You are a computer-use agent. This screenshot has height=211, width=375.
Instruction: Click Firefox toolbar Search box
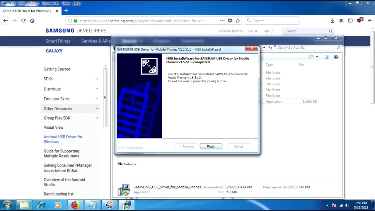pos(272,21)
